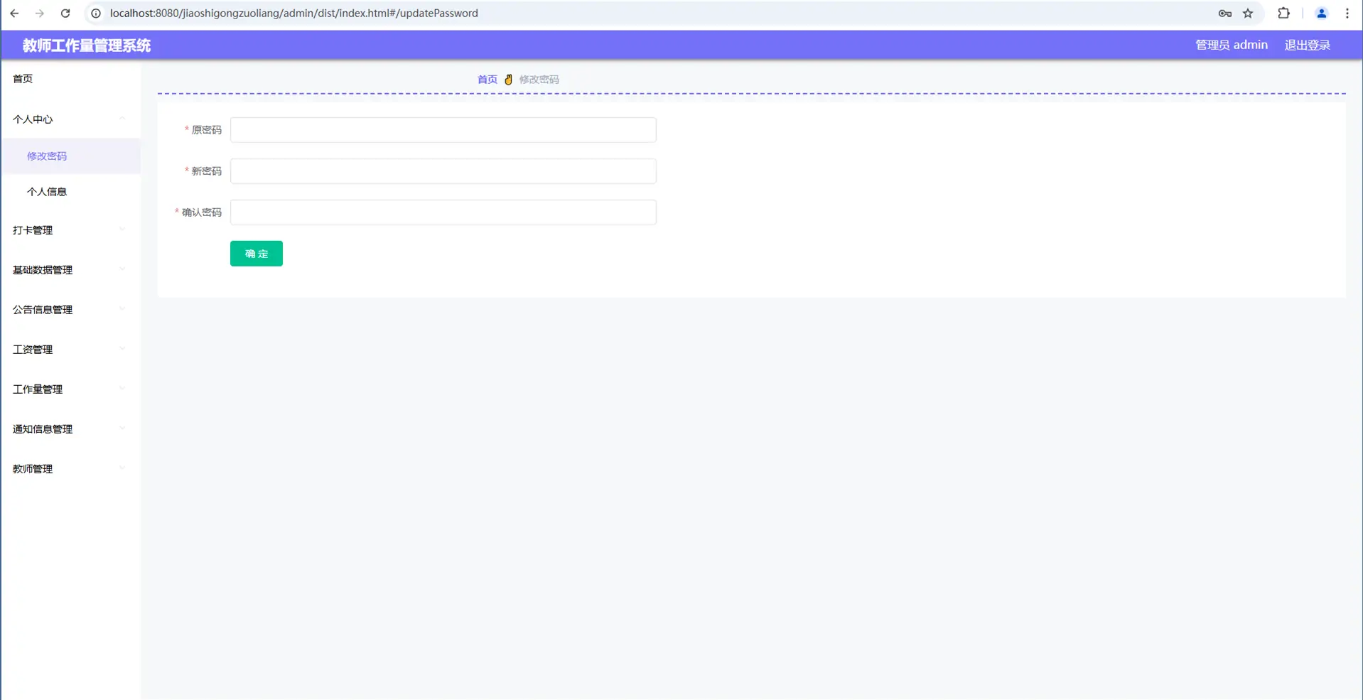
Task: Expand the 教师管理 menu arrow
Action: pos(122,468)
